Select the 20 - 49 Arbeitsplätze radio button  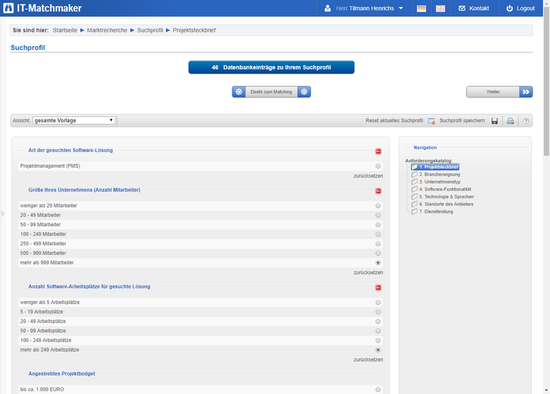pos(378,321)
